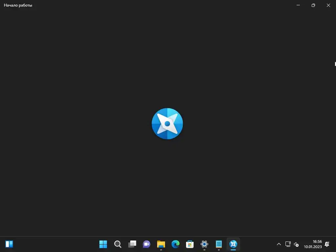The image size is (336, 252).
Task: Open the Widgets panel in the taskbar
Action: pyautogui.click(x=9, y=244)
